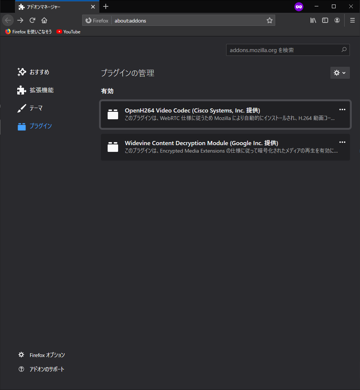Close the アドオンマネージャー tab
The height and width of the screenshot is (390, 360).
[x=93, y=7]
